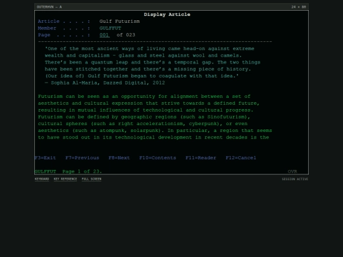Click the line 'have been stitched together'

click(x=147, y=69)
